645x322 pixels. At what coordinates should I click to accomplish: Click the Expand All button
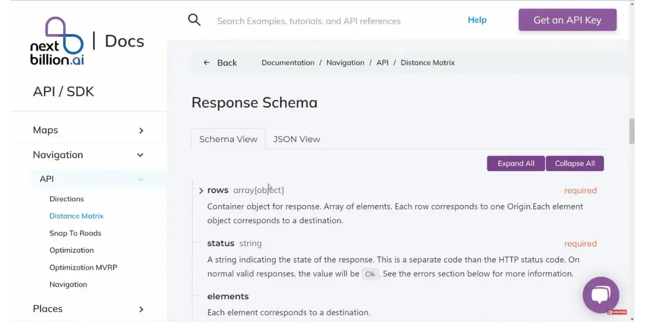click(516, 164)
